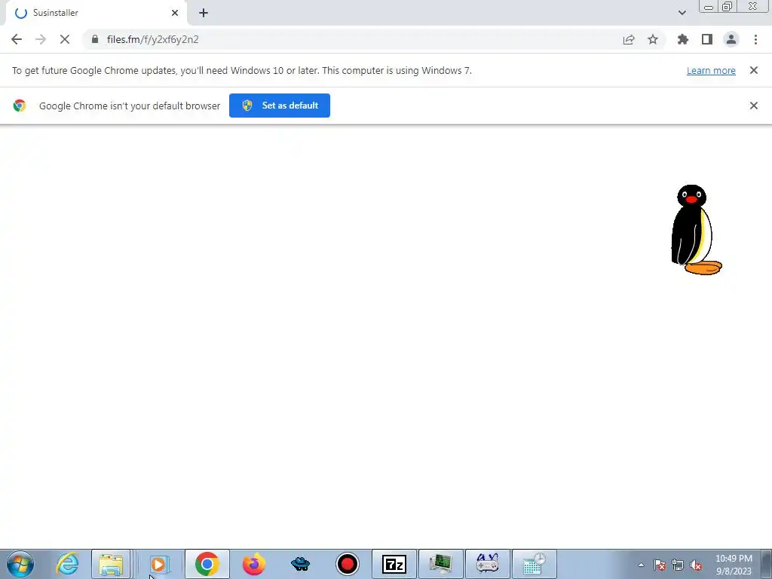772x579 pixels.
Task: Open a new tab
Action: click(x=204, y=13)
